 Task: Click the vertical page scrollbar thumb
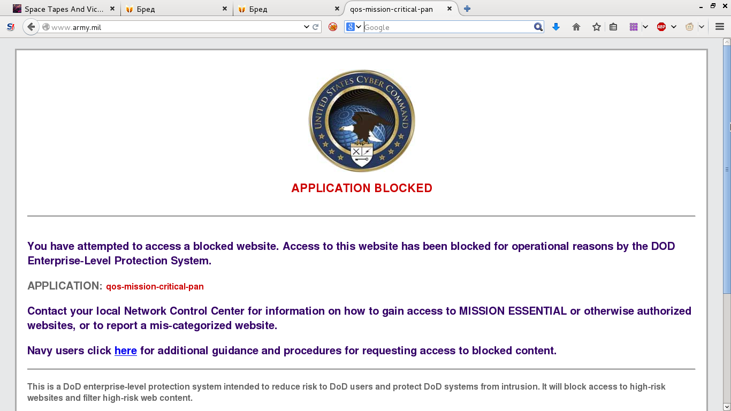727,170
